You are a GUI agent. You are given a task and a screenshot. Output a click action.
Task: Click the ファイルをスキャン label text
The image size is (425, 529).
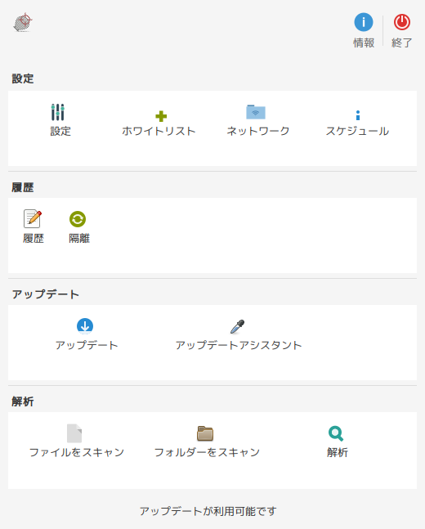click(x=77, y=452)
